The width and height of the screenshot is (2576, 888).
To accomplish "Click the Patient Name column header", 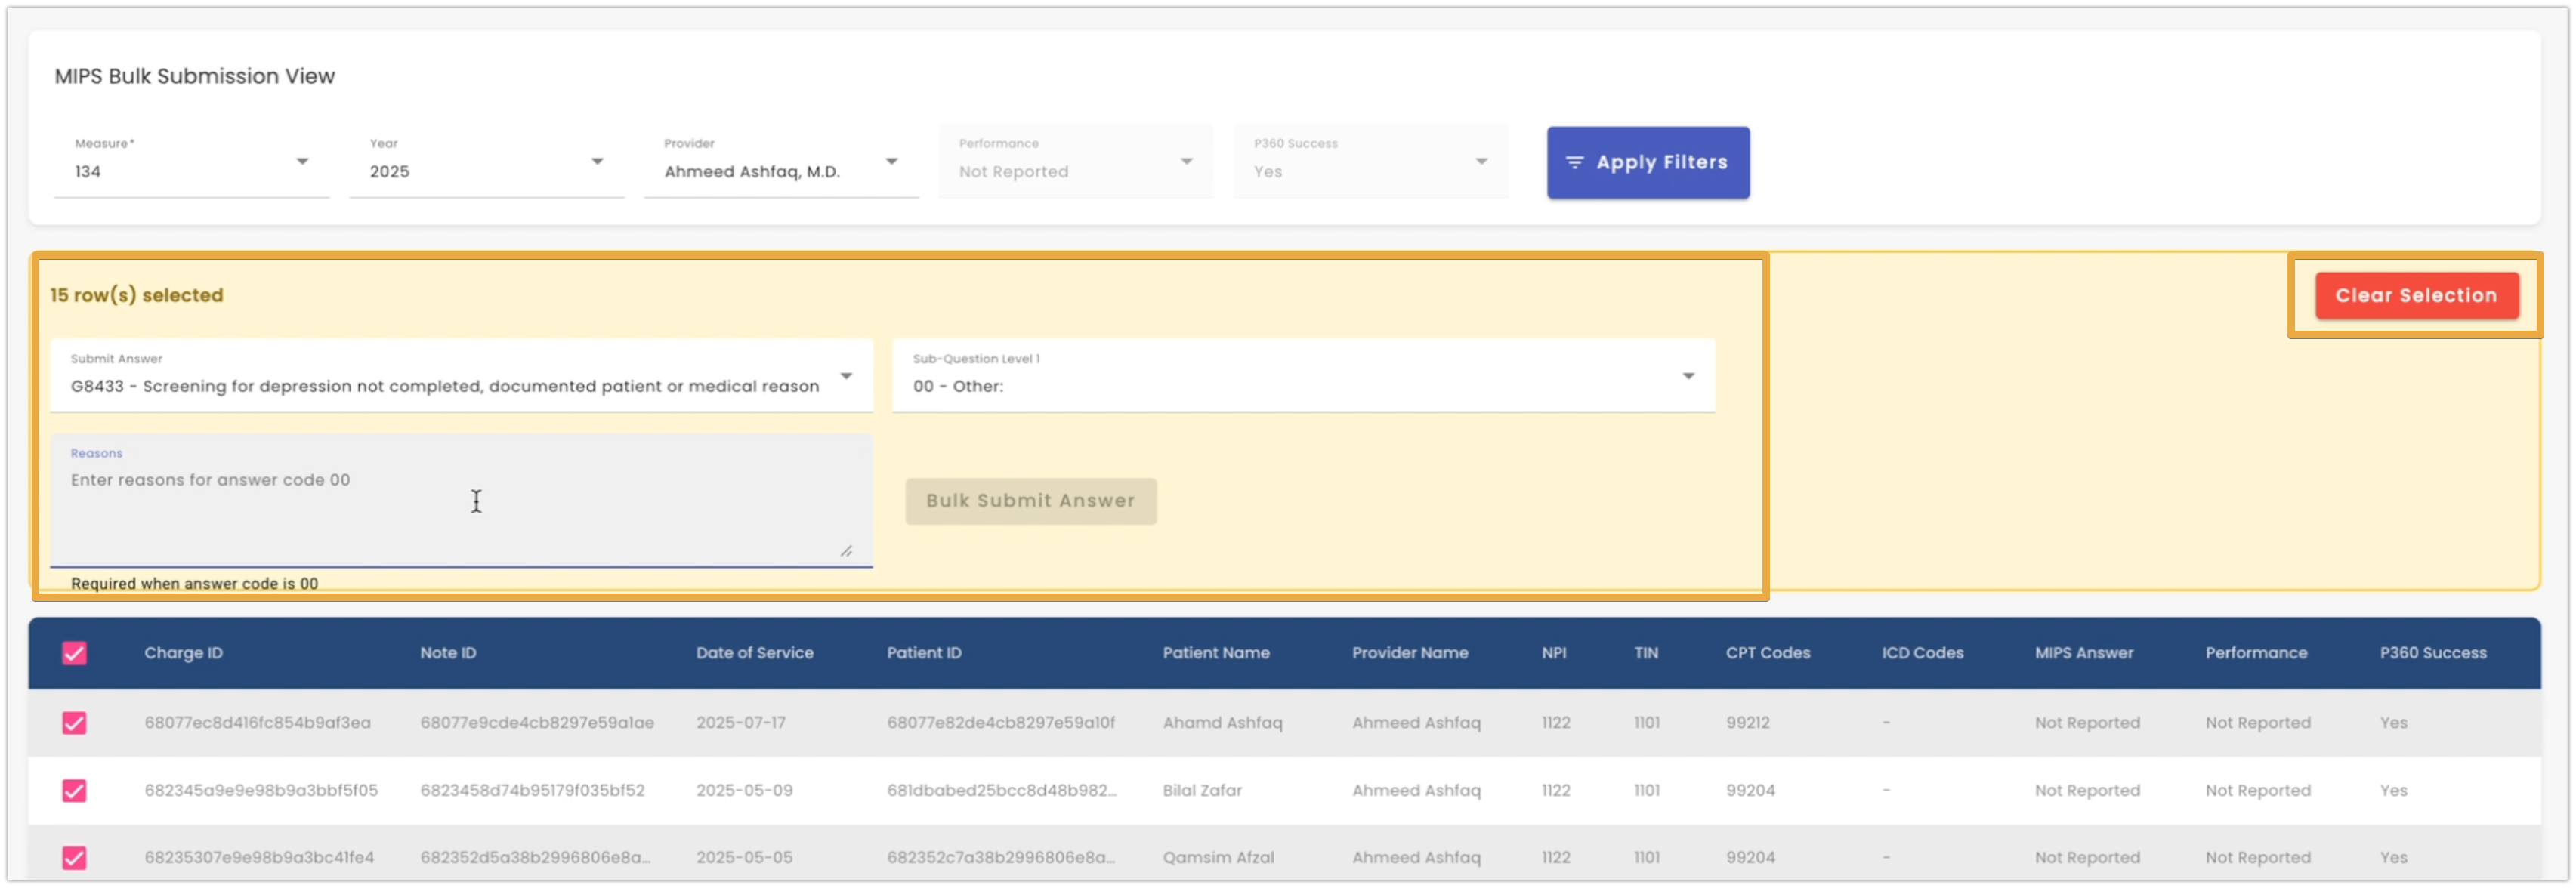I will pos(1216,653).
